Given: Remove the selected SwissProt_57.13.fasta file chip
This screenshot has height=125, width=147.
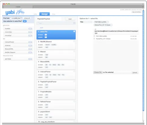Looking at the screenshot, I should click(x=112, y=25).
